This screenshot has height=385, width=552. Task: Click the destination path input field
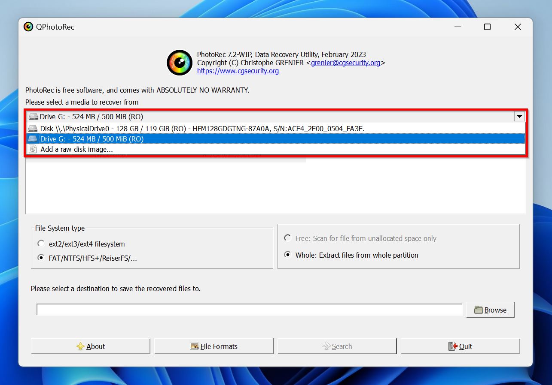pyautogui.click(x=248, y=310)
